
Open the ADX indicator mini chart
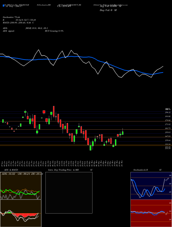21,186
